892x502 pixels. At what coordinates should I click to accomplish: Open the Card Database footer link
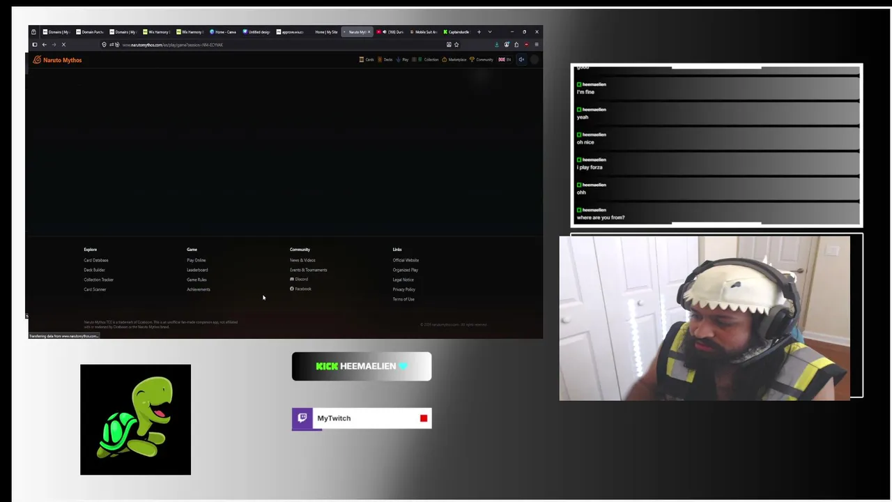[96, 260]
